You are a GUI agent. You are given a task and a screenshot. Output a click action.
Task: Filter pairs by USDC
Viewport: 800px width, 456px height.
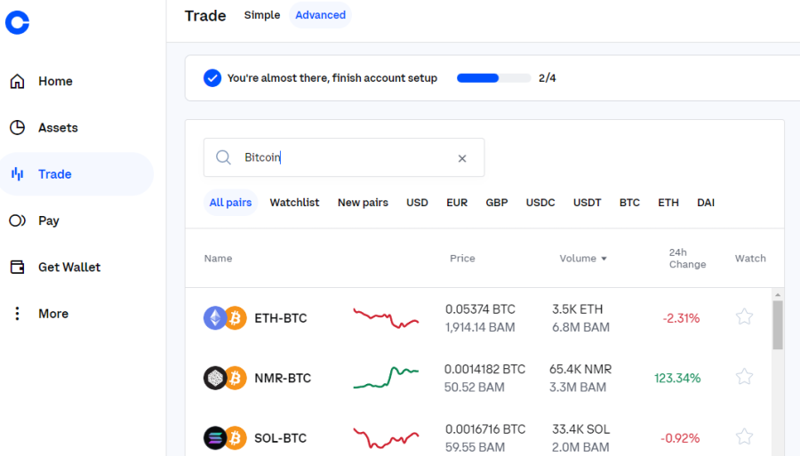click(x=540, y=203)
